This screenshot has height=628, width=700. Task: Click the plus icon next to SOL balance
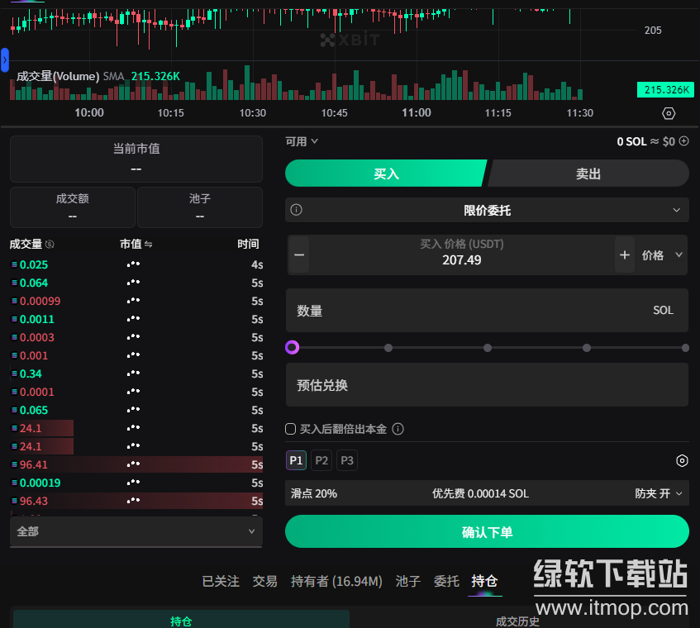click(683, 141)
